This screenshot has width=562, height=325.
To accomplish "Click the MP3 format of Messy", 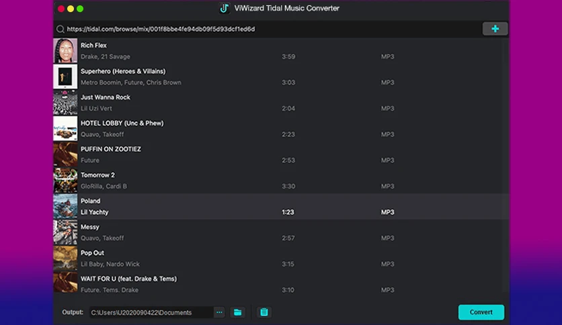I will click(387, 238).
